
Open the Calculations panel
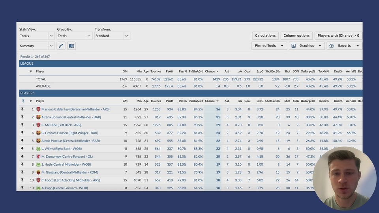point(265,36)
